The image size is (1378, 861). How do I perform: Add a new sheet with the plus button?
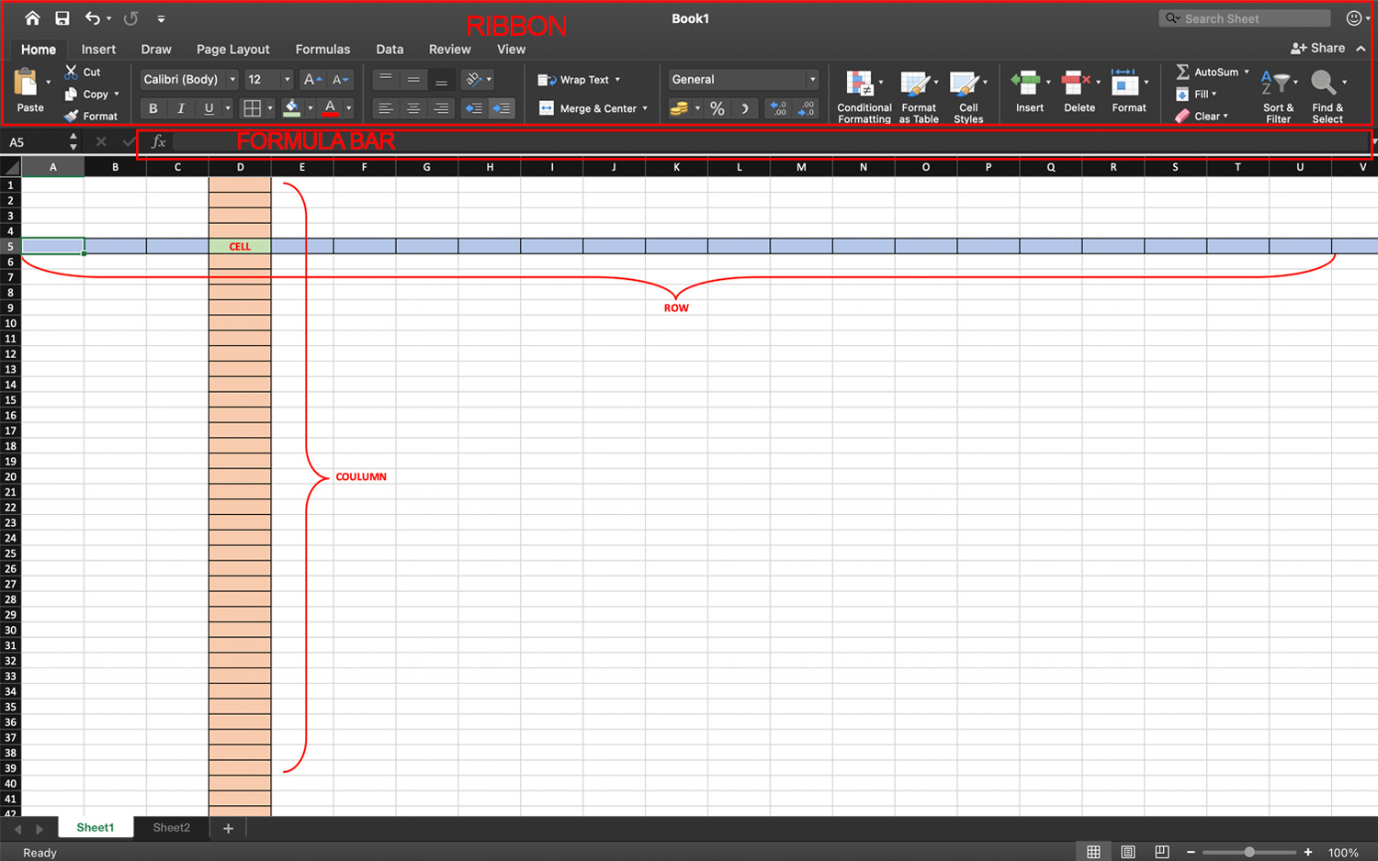(227, 827)
